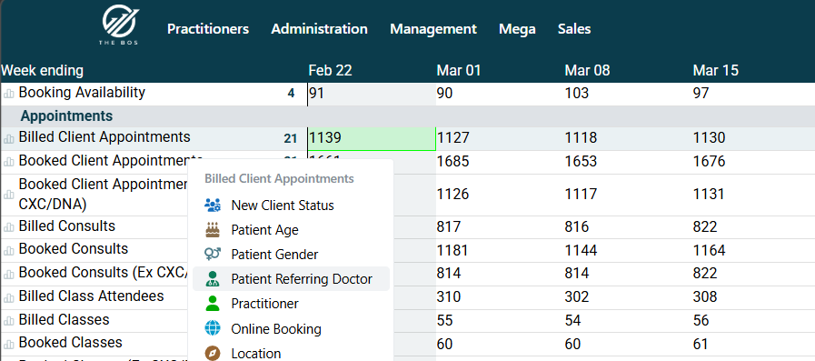Viewport: 815px width, 361px height.
Task: Click chart icon beside Booked Classes
Action: tap(9, 344)
